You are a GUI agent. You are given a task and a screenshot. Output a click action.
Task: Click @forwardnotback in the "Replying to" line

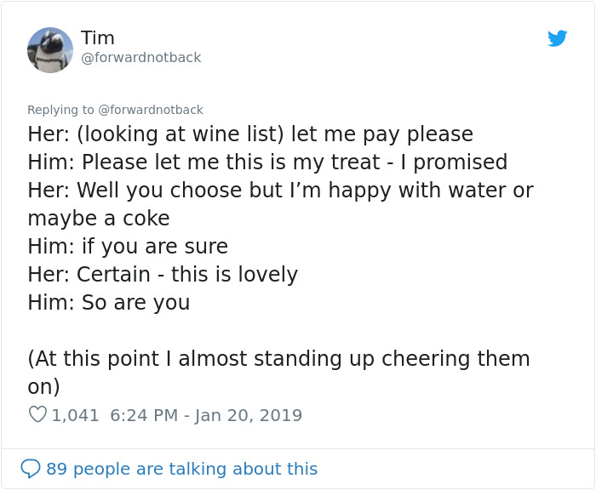(x=151, y=110)
